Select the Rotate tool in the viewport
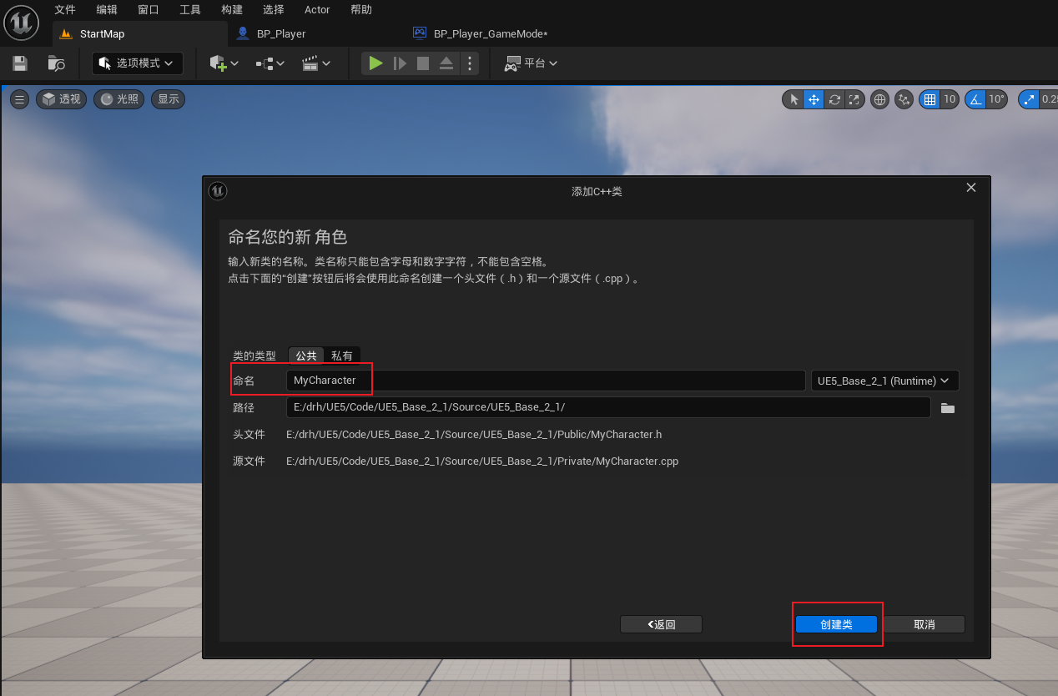The height and width of the screenshot is (696, 1058). point(834,98)
